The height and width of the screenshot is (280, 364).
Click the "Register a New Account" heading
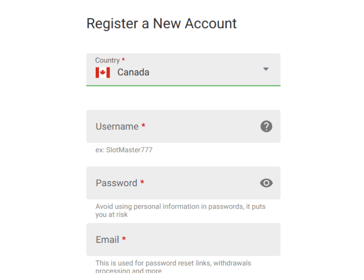point(161,23)
